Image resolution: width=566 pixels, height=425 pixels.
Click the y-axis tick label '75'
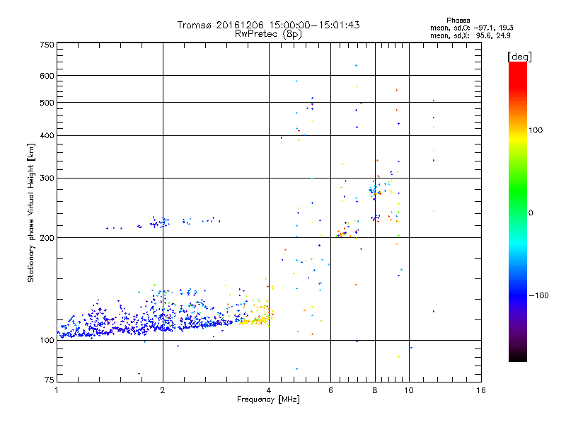click(x=50, y=380)
